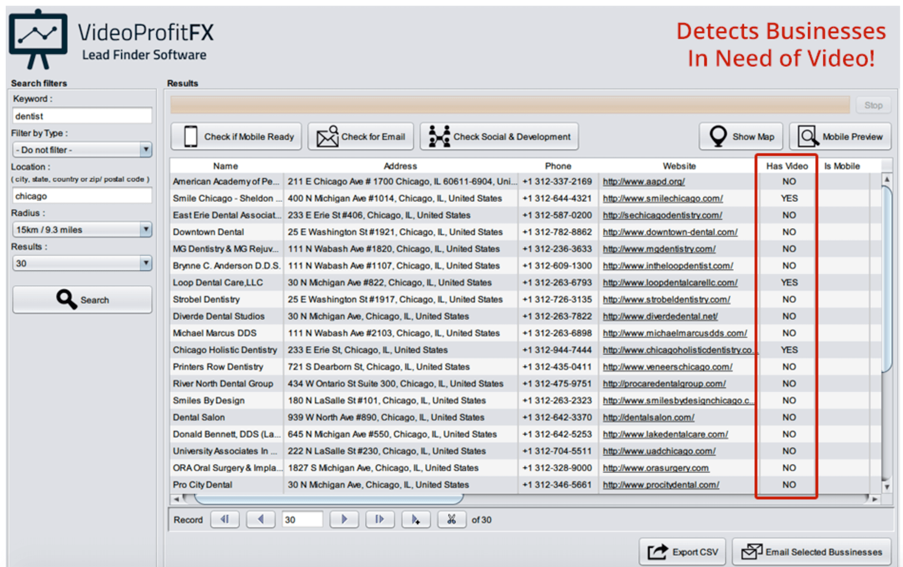Open link http://www.uadchicago.com/

[659, 451]
